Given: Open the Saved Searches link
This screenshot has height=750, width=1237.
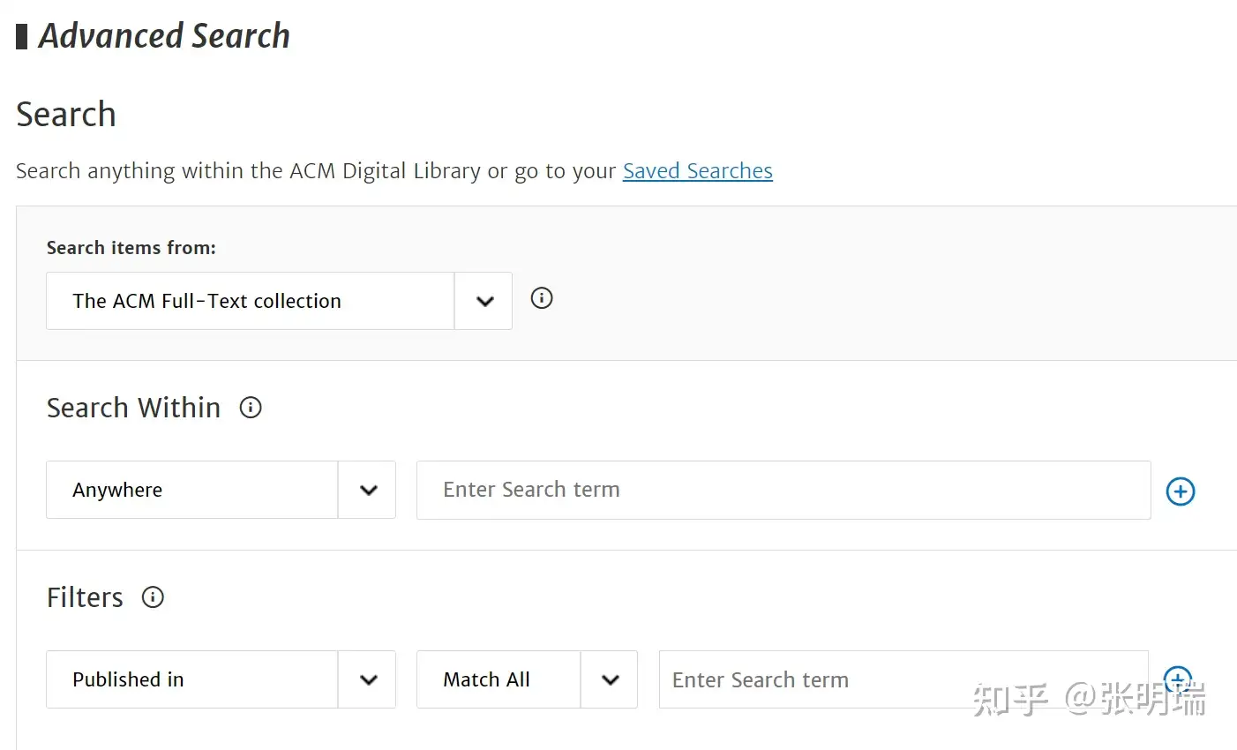Looking at the screenshot, I should click(697, 170).
